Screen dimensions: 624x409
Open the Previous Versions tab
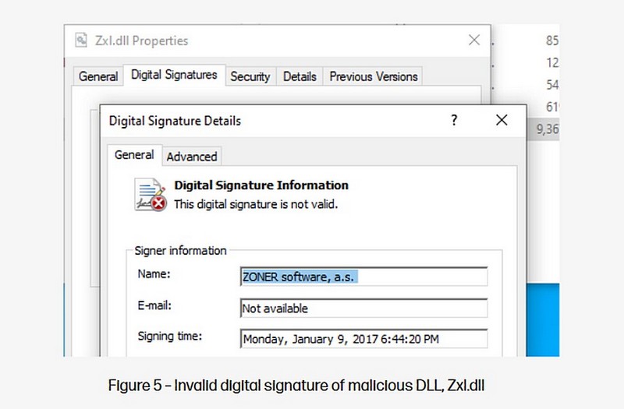coord(374,76)
